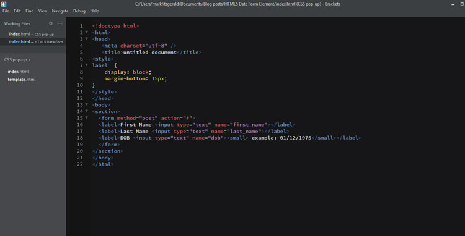Open the Navigate menu

coord(60,11)
